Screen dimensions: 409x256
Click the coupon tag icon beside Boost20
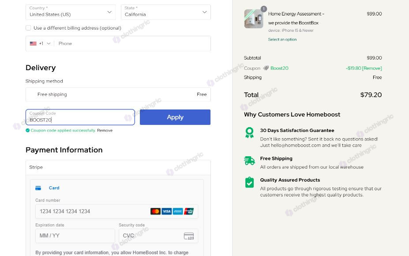click(266, 68)
